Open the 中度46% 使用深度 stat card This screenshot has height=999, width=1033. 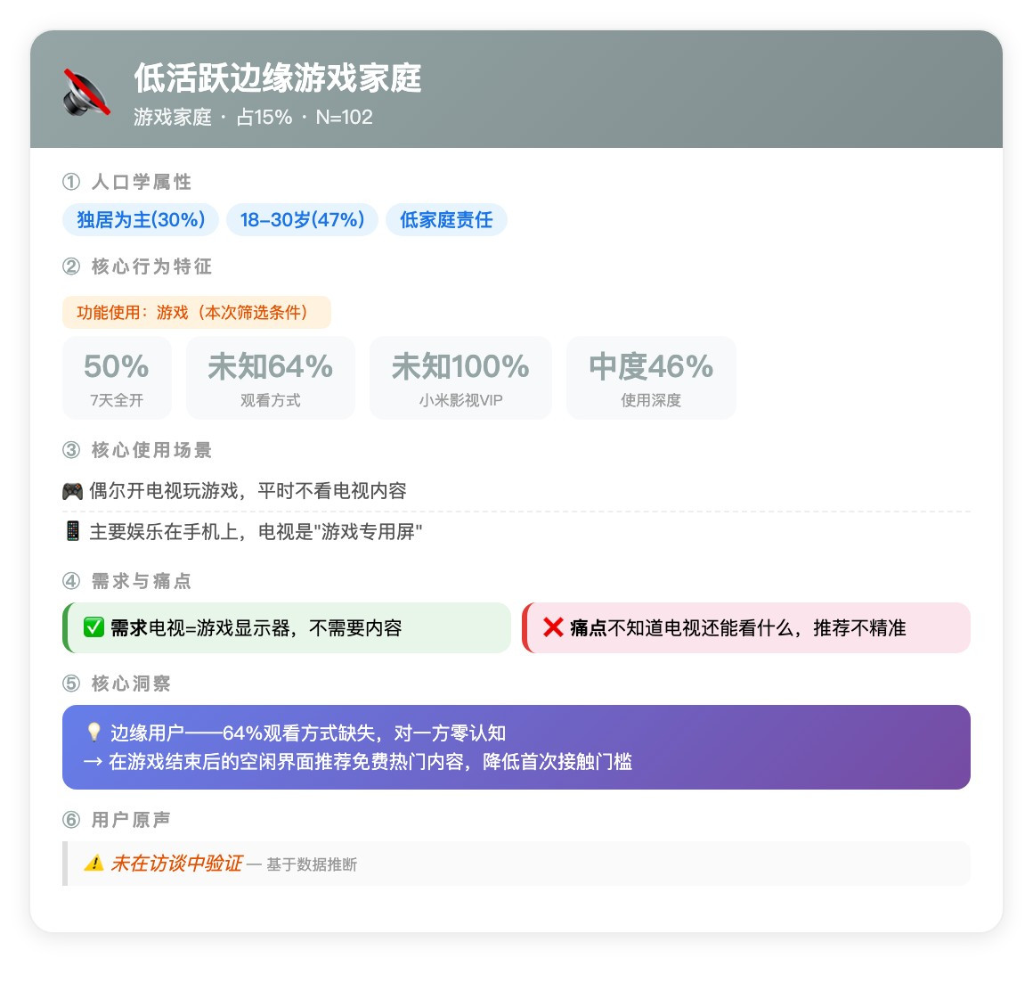click(x=651, y=378)
